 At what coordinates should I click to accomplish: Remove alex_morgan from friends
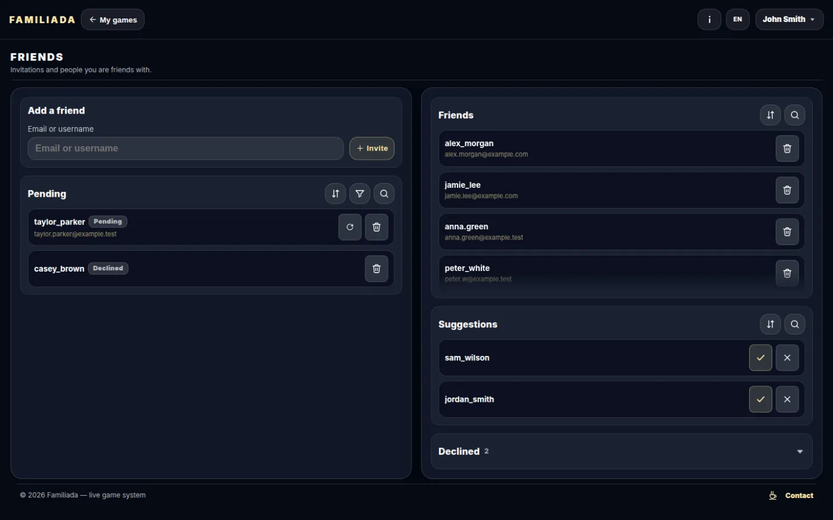point(787,149)
